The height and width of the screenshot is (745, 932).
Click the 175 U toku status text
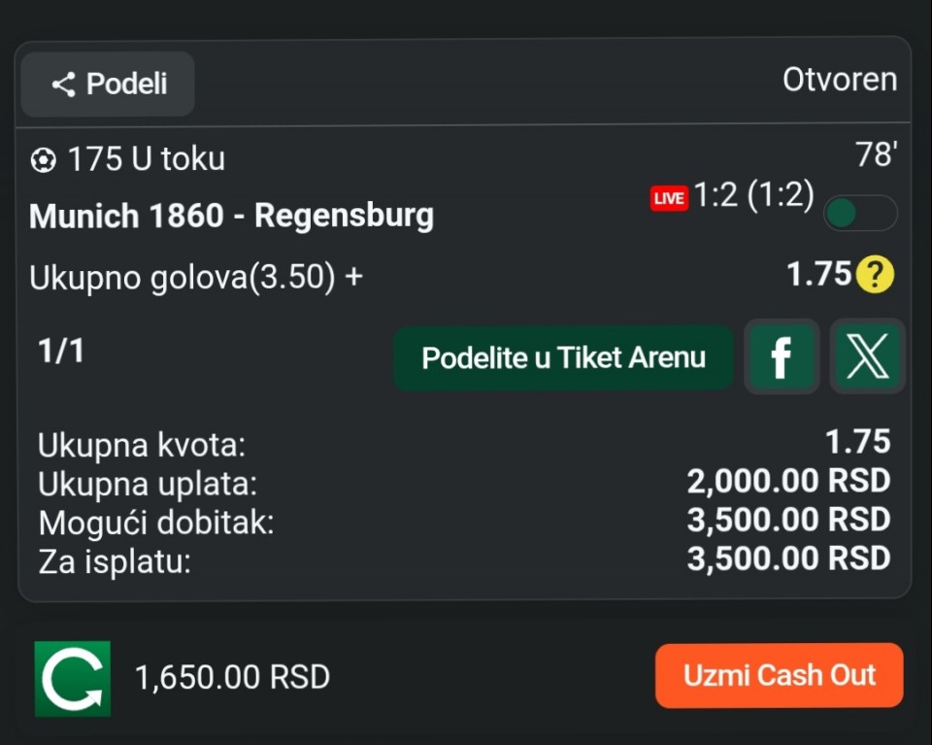pos(146,159)
